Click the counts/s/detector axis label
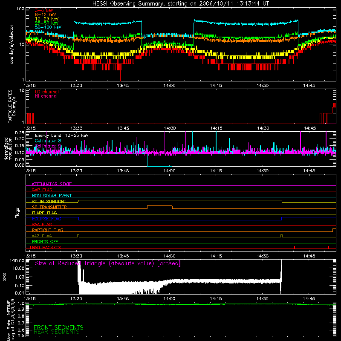The width and height of the screenshot is (341, 341). point(12,44)
